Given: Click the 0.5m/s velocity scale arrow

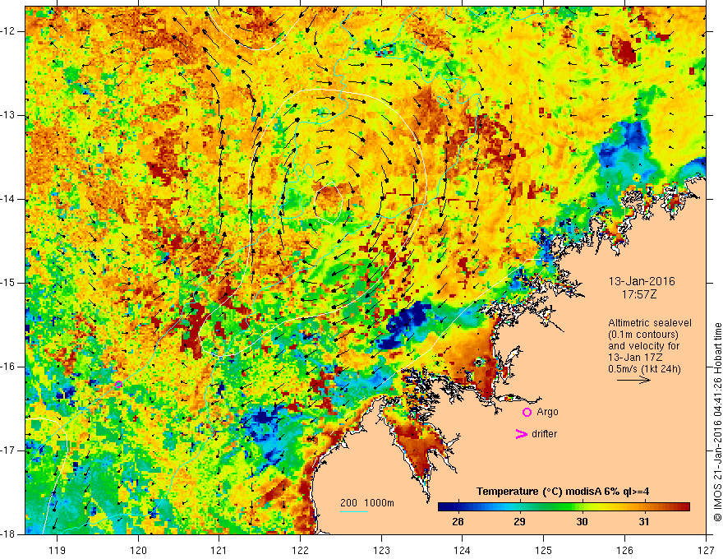Looking at the screenshot, I should pos(633,380).
